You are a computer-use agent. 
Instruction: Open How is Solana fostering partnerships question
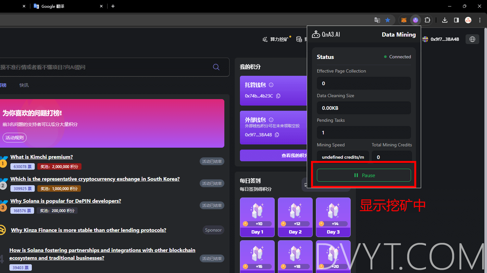click(102, 254)
